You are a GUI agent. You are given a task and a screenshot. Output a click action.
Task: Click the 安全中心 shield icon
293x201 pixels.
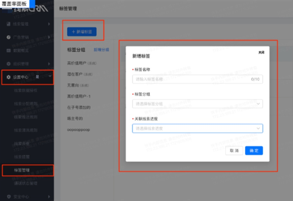[x=9, y=197]
